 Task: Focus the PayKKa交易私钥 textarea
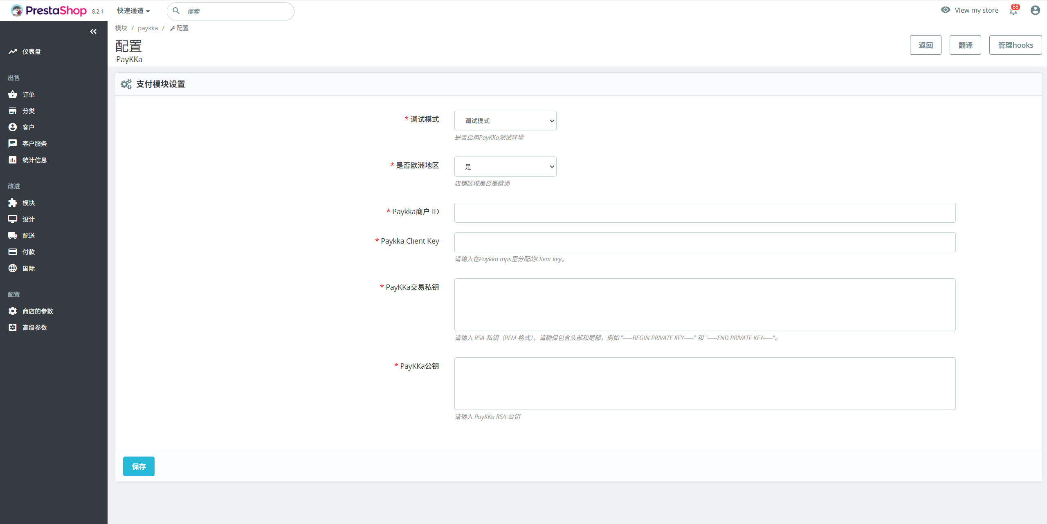tap(705, 305)
